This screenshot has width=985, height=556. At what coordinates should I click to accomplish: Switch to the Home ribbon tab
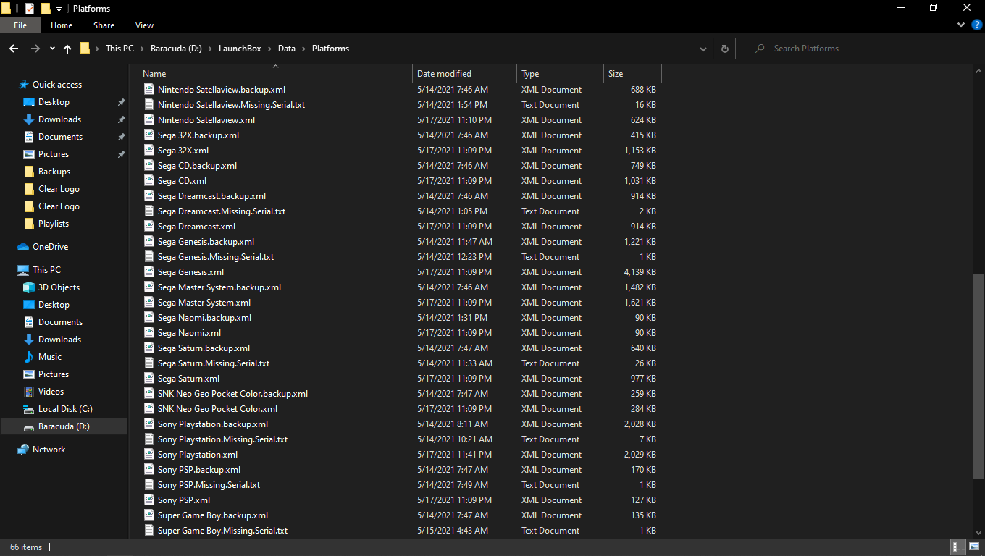pos(62,25)
